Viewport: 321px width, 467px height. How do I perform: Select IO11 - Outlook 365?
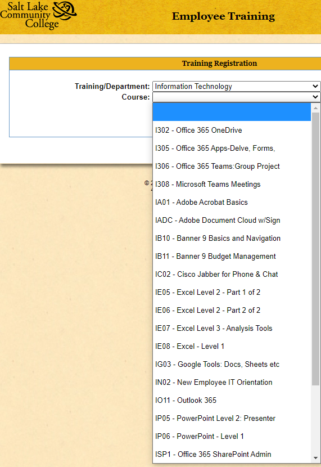coord(232,400)
